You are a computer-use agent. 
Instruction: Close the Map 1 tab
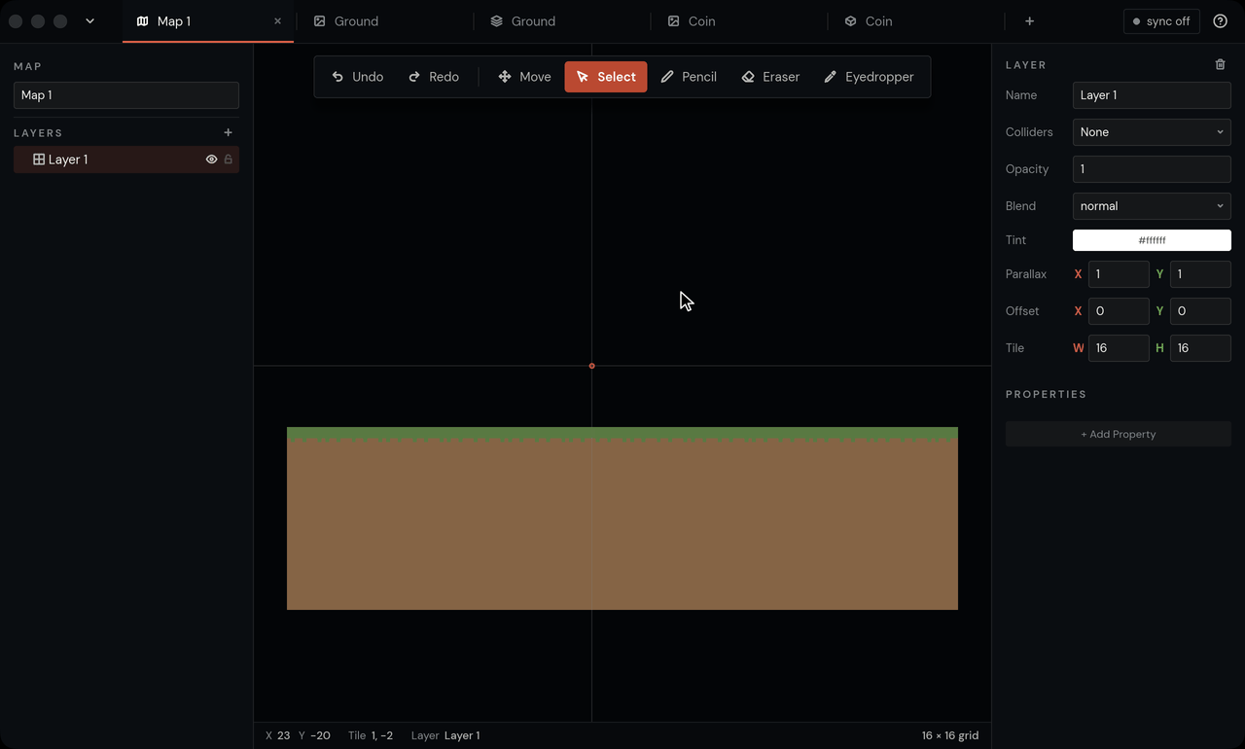(x=277, y=21)
